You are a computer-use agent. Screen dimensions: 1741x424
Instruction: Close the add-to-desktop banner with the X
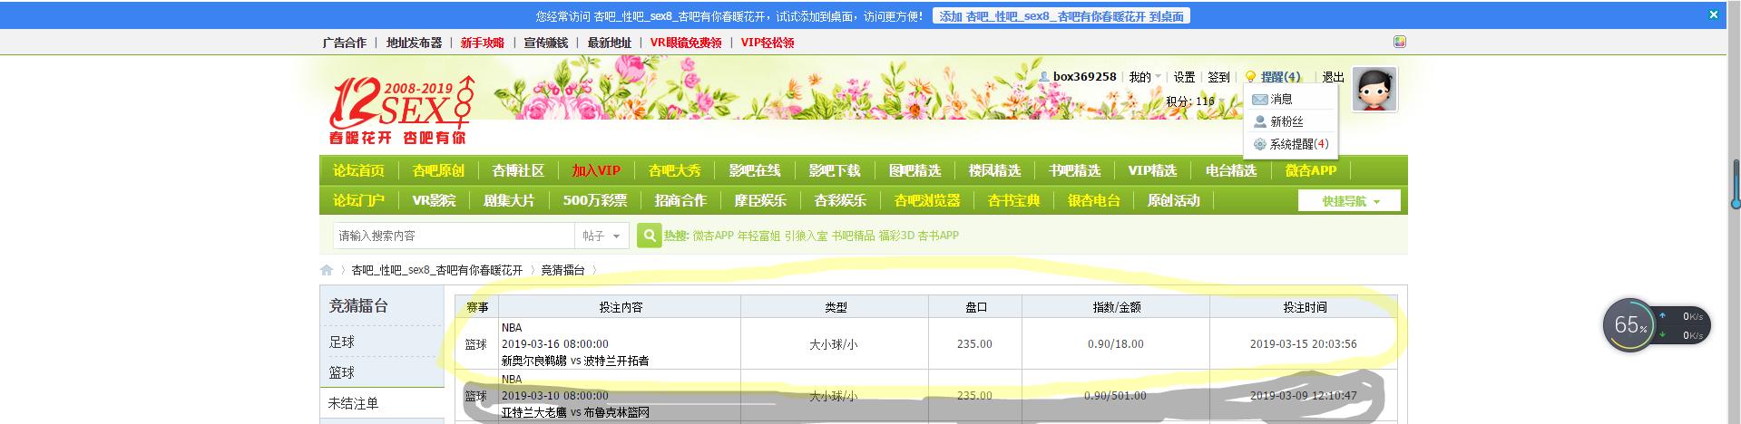tap(1714, 14)
